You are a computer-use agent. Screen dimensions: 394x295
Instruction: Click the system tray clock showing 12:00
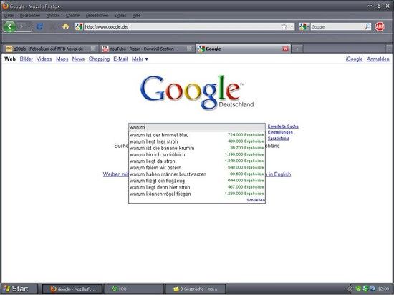click(x=383, y=289)
